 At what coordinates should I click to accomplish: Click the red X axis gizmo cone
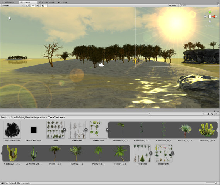214,17
